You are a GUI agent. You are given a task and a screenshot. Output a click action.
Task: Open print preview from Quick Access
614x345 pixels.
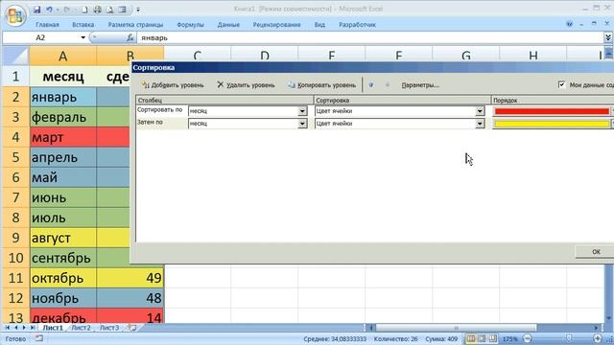110,10
